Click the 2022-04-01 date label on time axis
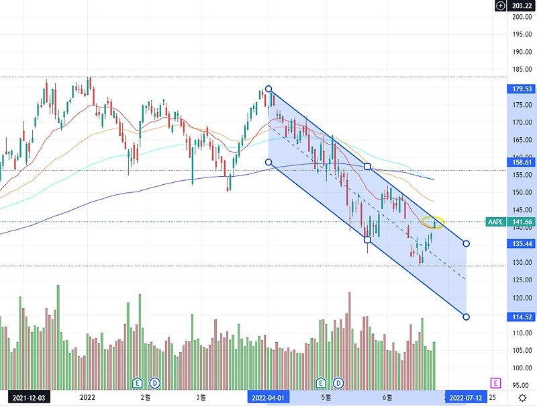Image resolution: width=537 pixels, height=408 pixels. pyautogui.click(x=268, y=398)
